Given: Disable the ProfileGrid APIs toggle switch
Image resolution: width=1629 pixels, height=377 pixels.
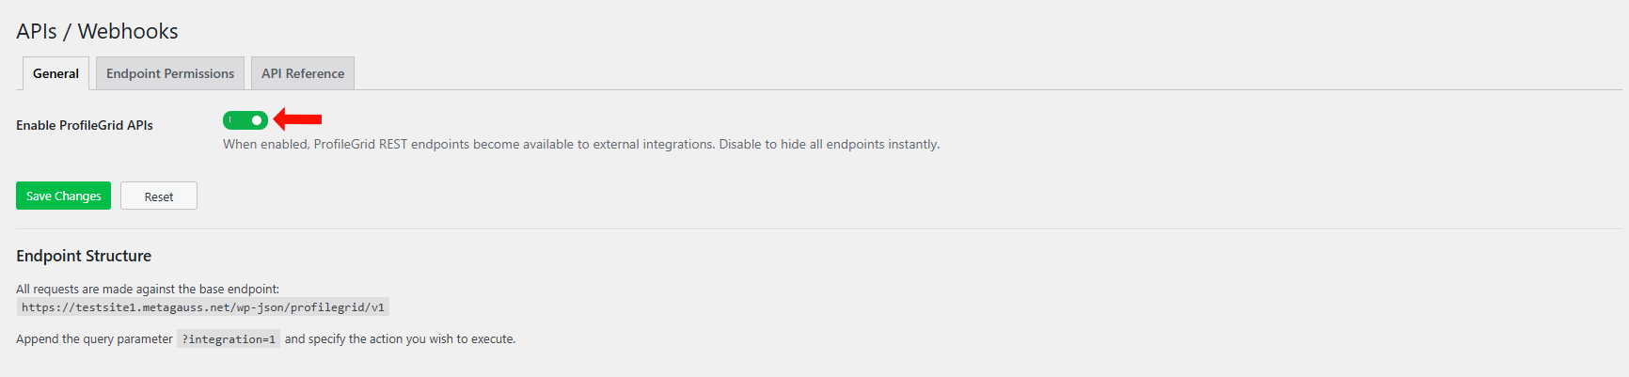Looking at the screenshot, I should (245, 120).
